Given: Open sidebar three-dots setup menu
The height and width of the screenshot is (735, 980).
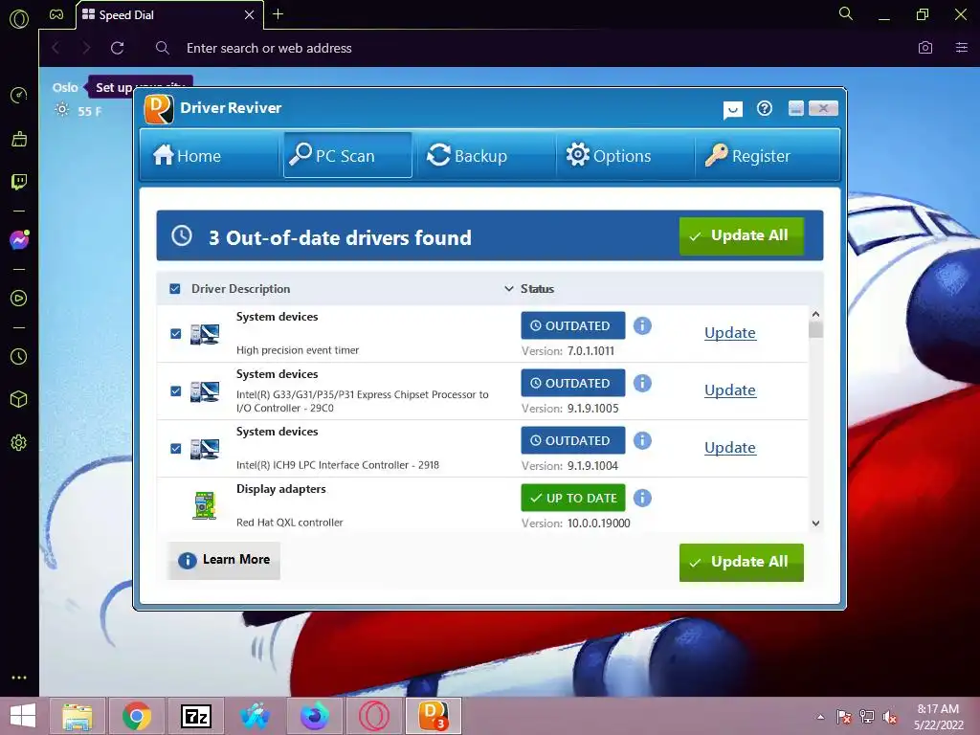Looking at the screenshot, I should click(19, 678).
